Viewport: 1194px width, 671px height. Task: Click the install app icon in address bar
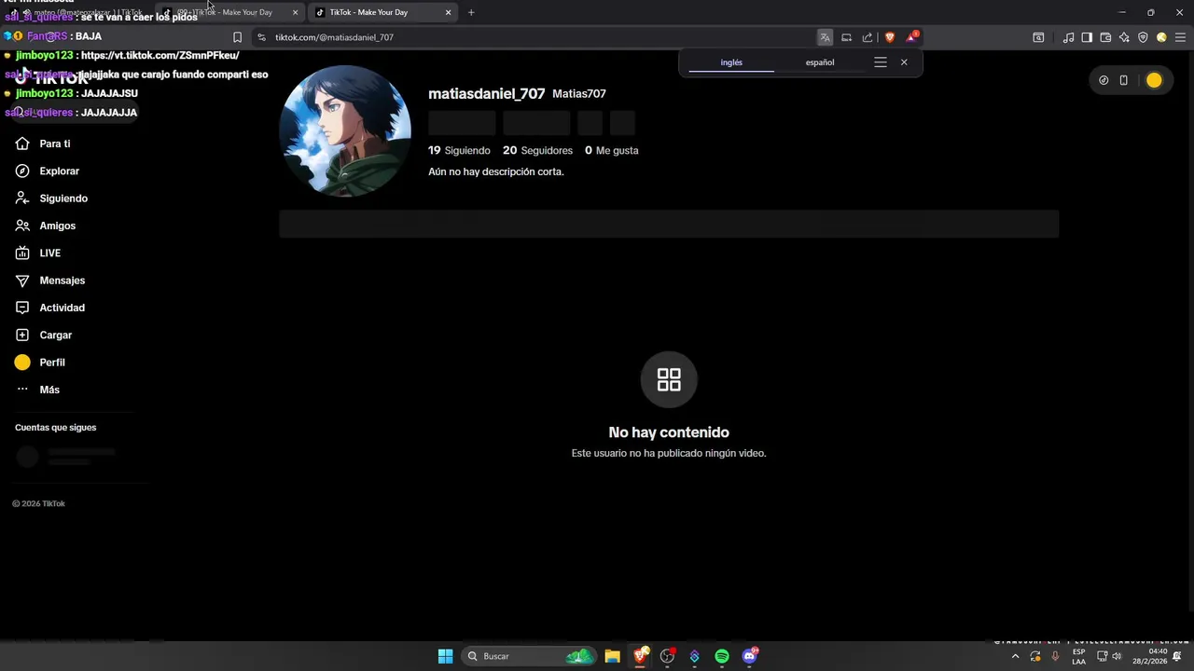[x=846, y=37]
